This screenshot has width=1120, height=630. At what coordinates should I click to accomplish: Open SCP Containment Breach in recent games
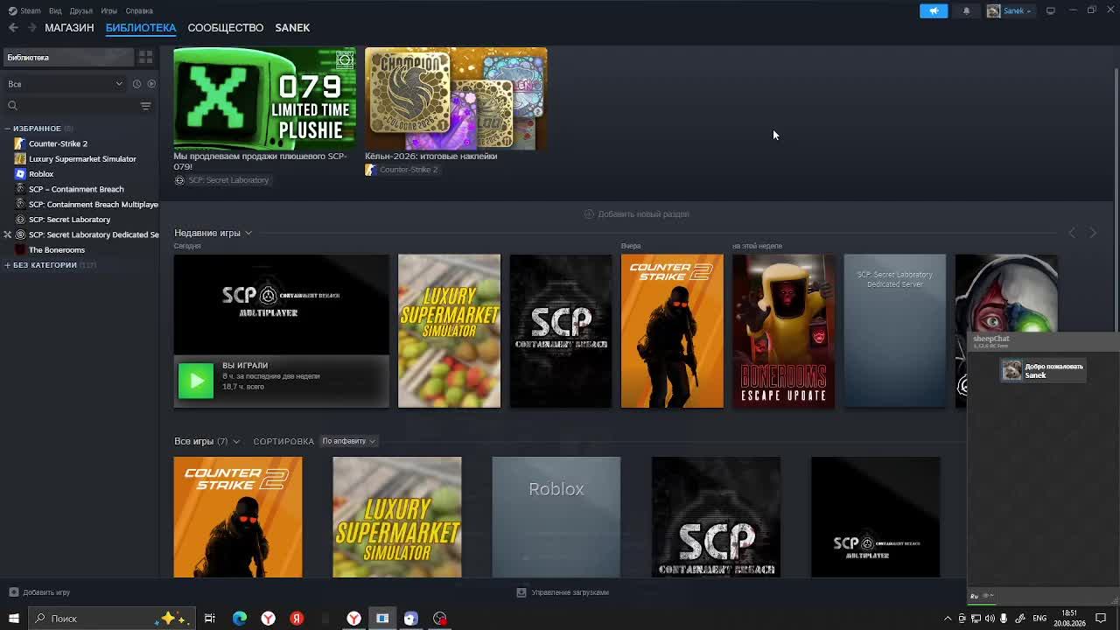pyautogui.click(x=561, y=331)
